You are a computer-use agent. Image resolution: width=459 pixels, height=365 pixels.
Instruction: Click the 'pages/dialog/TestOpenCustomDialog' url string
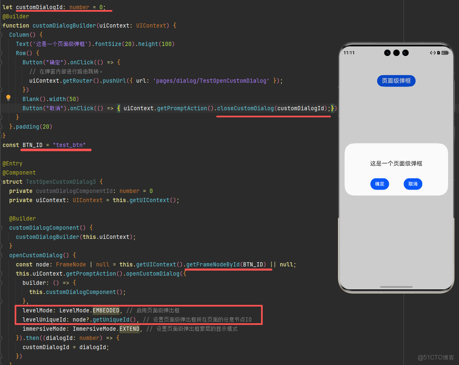(x=211, y=81)
